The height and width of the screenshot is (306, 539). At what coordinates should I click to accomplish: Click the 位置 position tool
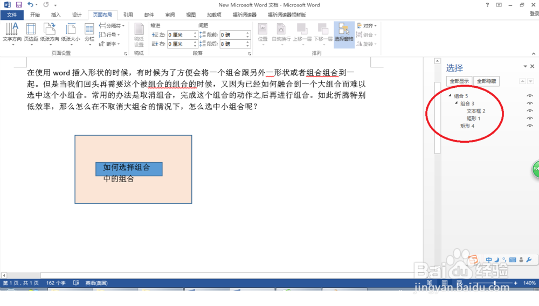pos(262,34)
